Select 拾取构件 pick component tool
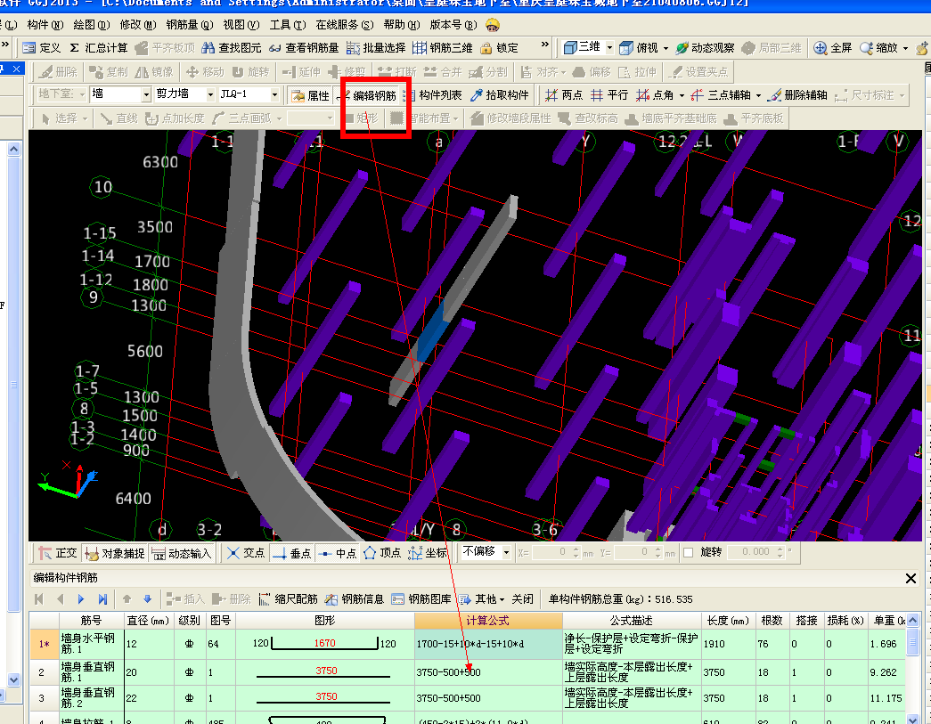This screenshot has height=724, width=931. coord(499,95)
